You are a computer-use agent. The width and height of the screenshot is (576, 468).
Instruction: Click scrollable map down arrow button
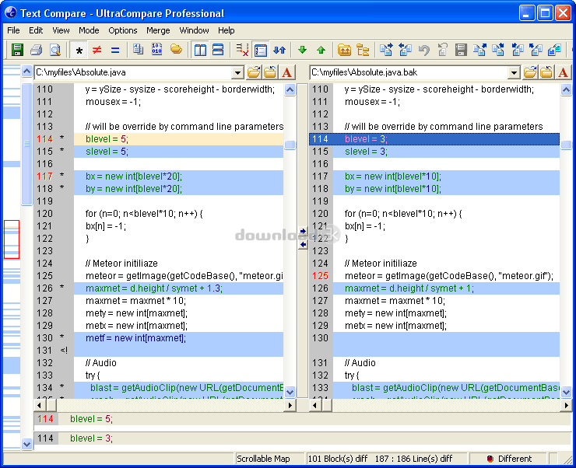[x=26, y=444]
